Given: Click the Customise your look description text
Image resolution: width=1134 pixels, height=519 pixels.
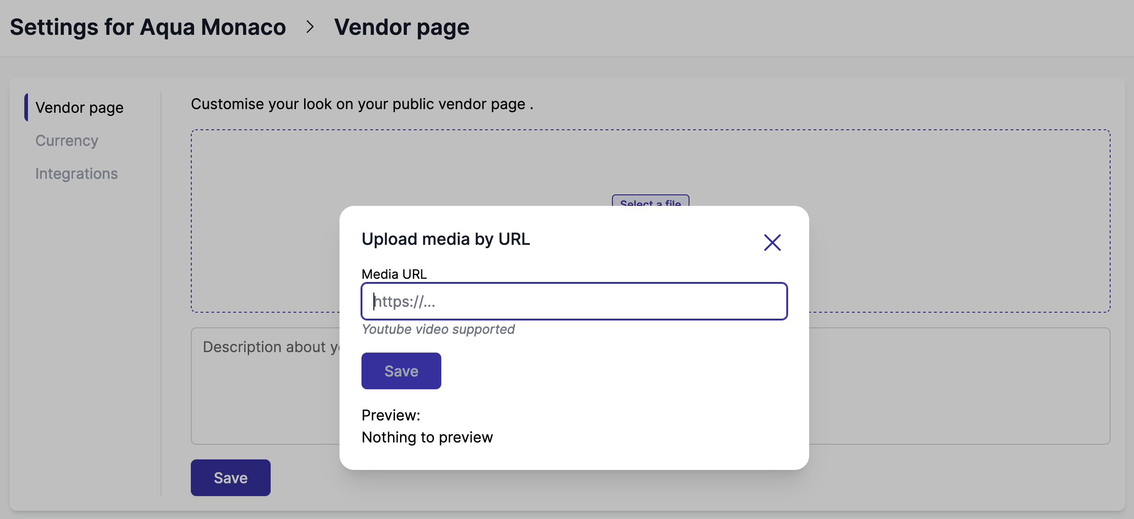Looking at the screenshot, I should coord(361,104).
